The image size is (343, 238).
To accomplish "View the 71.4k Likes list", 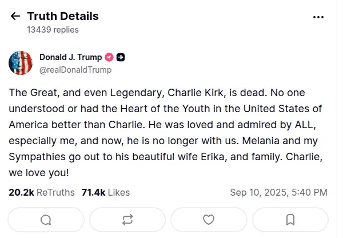I will (106, 192).
